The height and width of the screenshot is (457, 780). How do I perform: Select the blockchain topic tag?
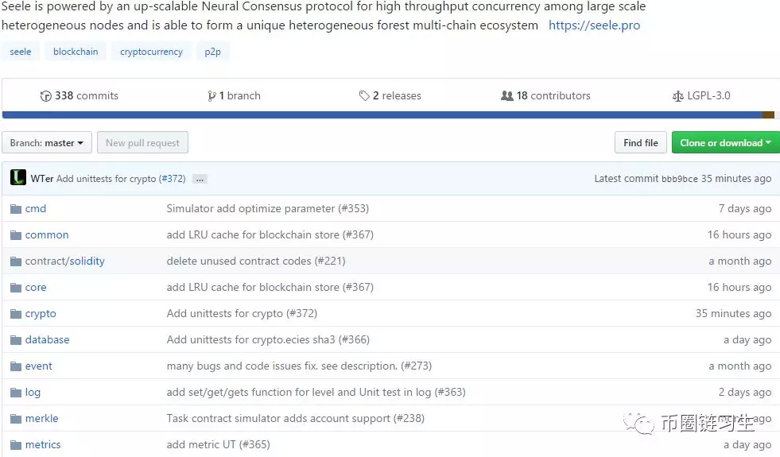click(x=76, y=52)
